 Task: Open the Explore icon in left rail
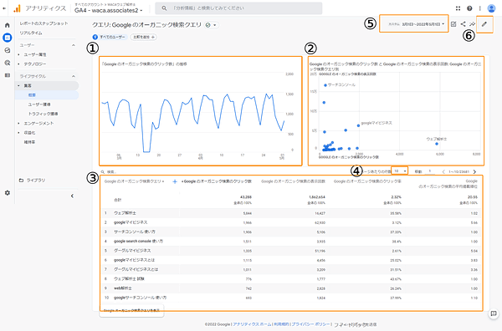(7, 50)
